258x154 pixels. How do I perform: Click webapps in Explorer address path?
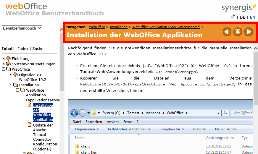[153, 113]
